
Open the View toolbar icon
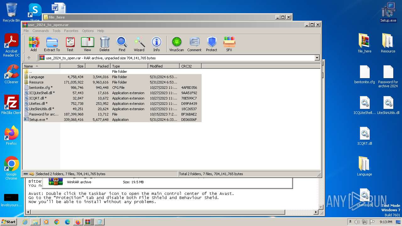[x=87, y=44]
